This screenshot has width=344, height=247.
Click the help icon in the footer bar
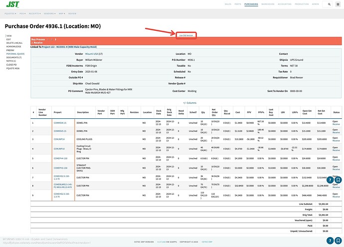coord(330,241)
